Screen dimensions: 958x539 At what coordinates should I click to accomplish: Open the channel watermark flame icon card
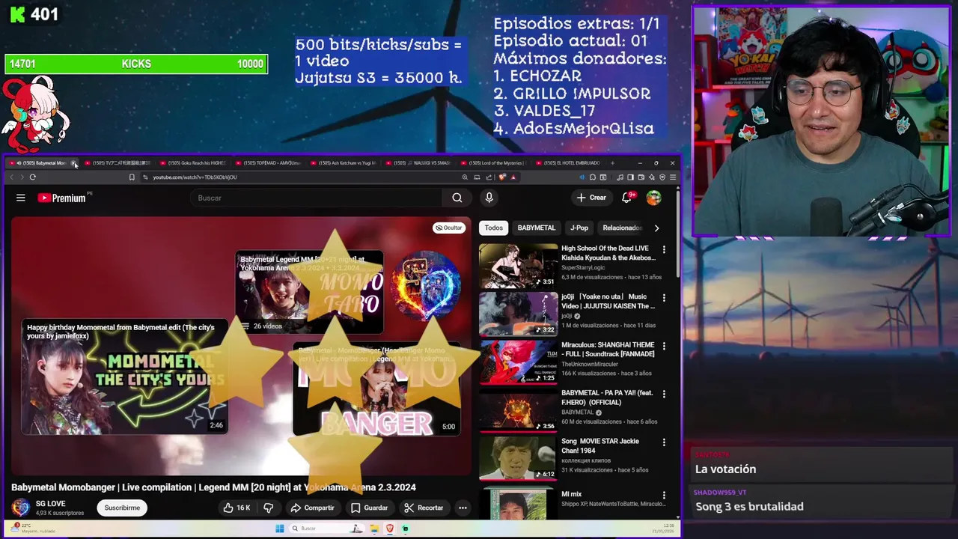pos(427,286)
